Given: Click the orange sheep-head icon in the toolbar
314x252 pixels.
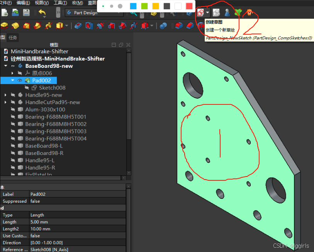Looking at the screenshot, I should [250, 13].
